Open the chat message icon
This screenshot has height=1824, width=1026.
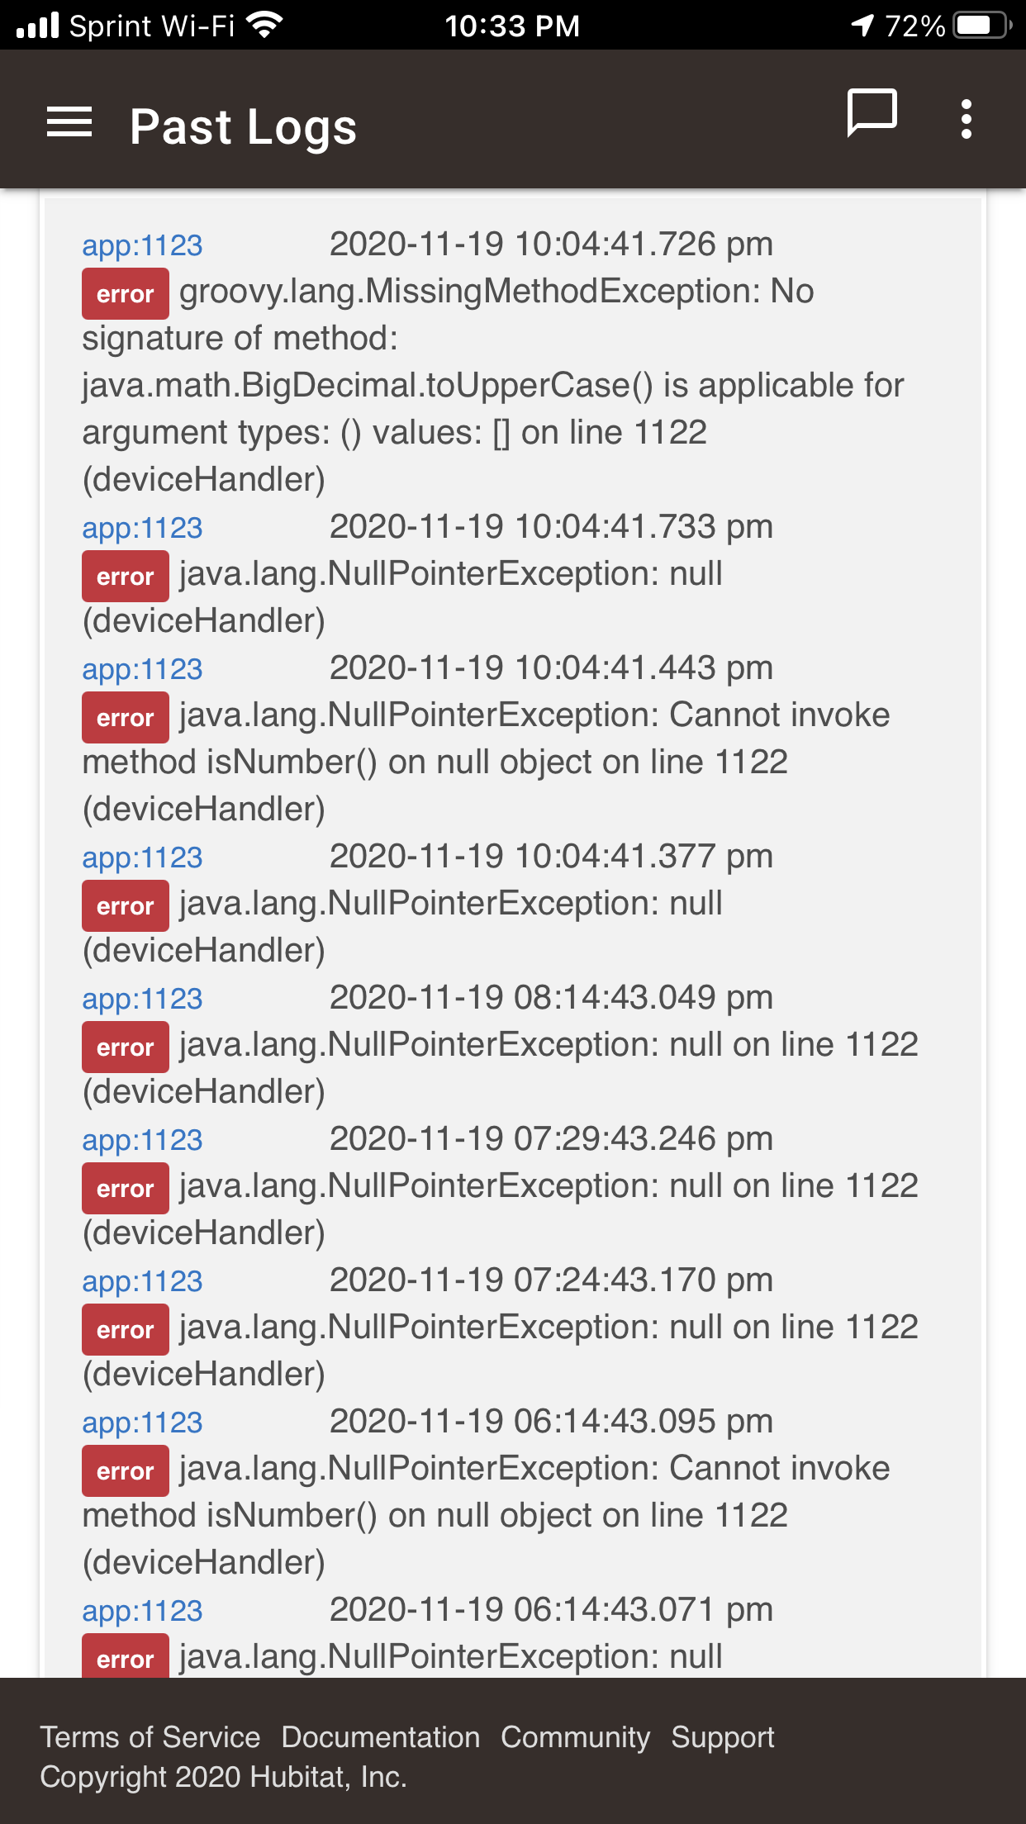click(872, 113)
